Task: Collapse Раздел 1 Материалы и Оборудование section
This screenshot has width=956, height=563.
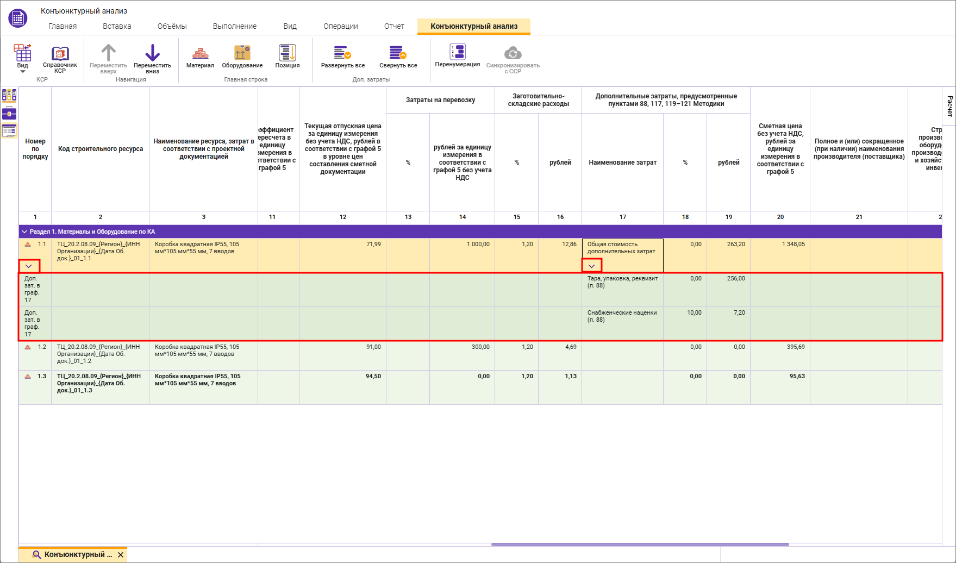Action: (24, 232)
